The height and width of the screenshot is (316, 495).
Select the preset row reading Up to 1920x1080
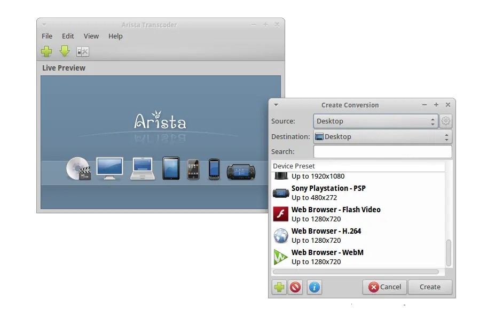(358, 176)
